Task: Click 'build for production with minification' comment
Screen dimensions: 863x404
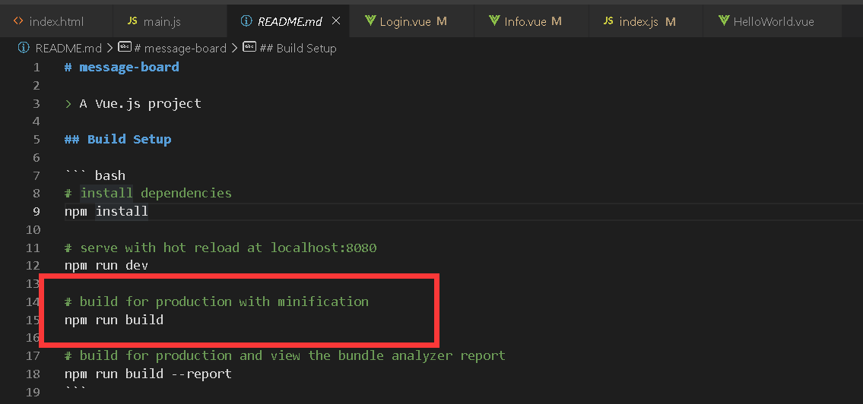Action: pyautogui.click(x=216, y=301)
